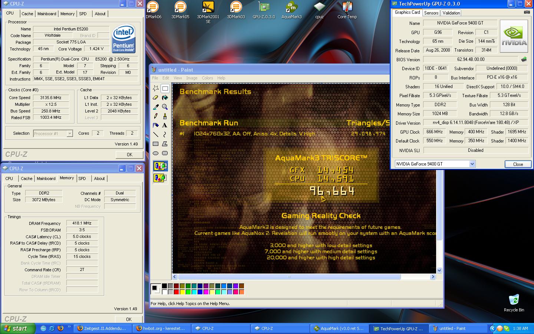534x334 pixels.
Task: Select the Magnifier tool in Paint
Action: 165,107
